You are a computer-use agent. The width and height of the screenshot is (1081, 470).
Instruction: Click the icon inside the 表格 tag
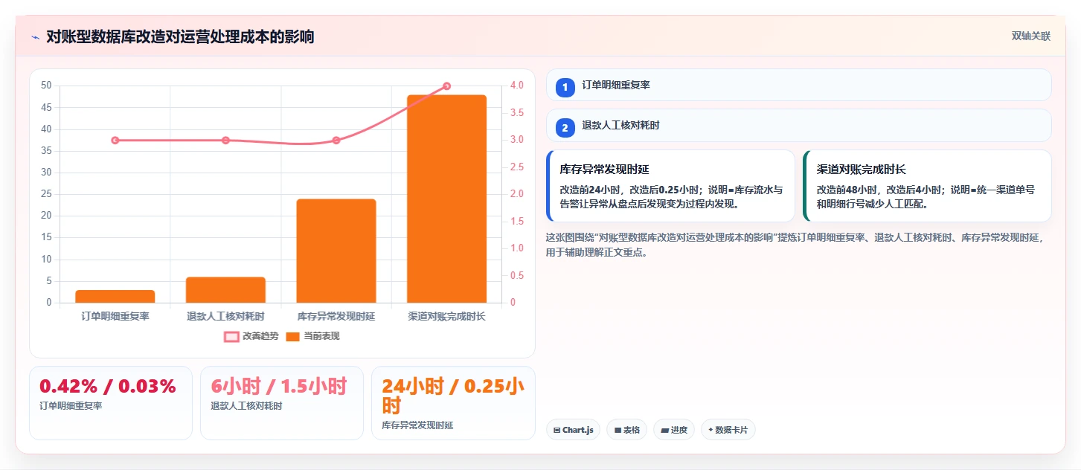tap(618, 430)
